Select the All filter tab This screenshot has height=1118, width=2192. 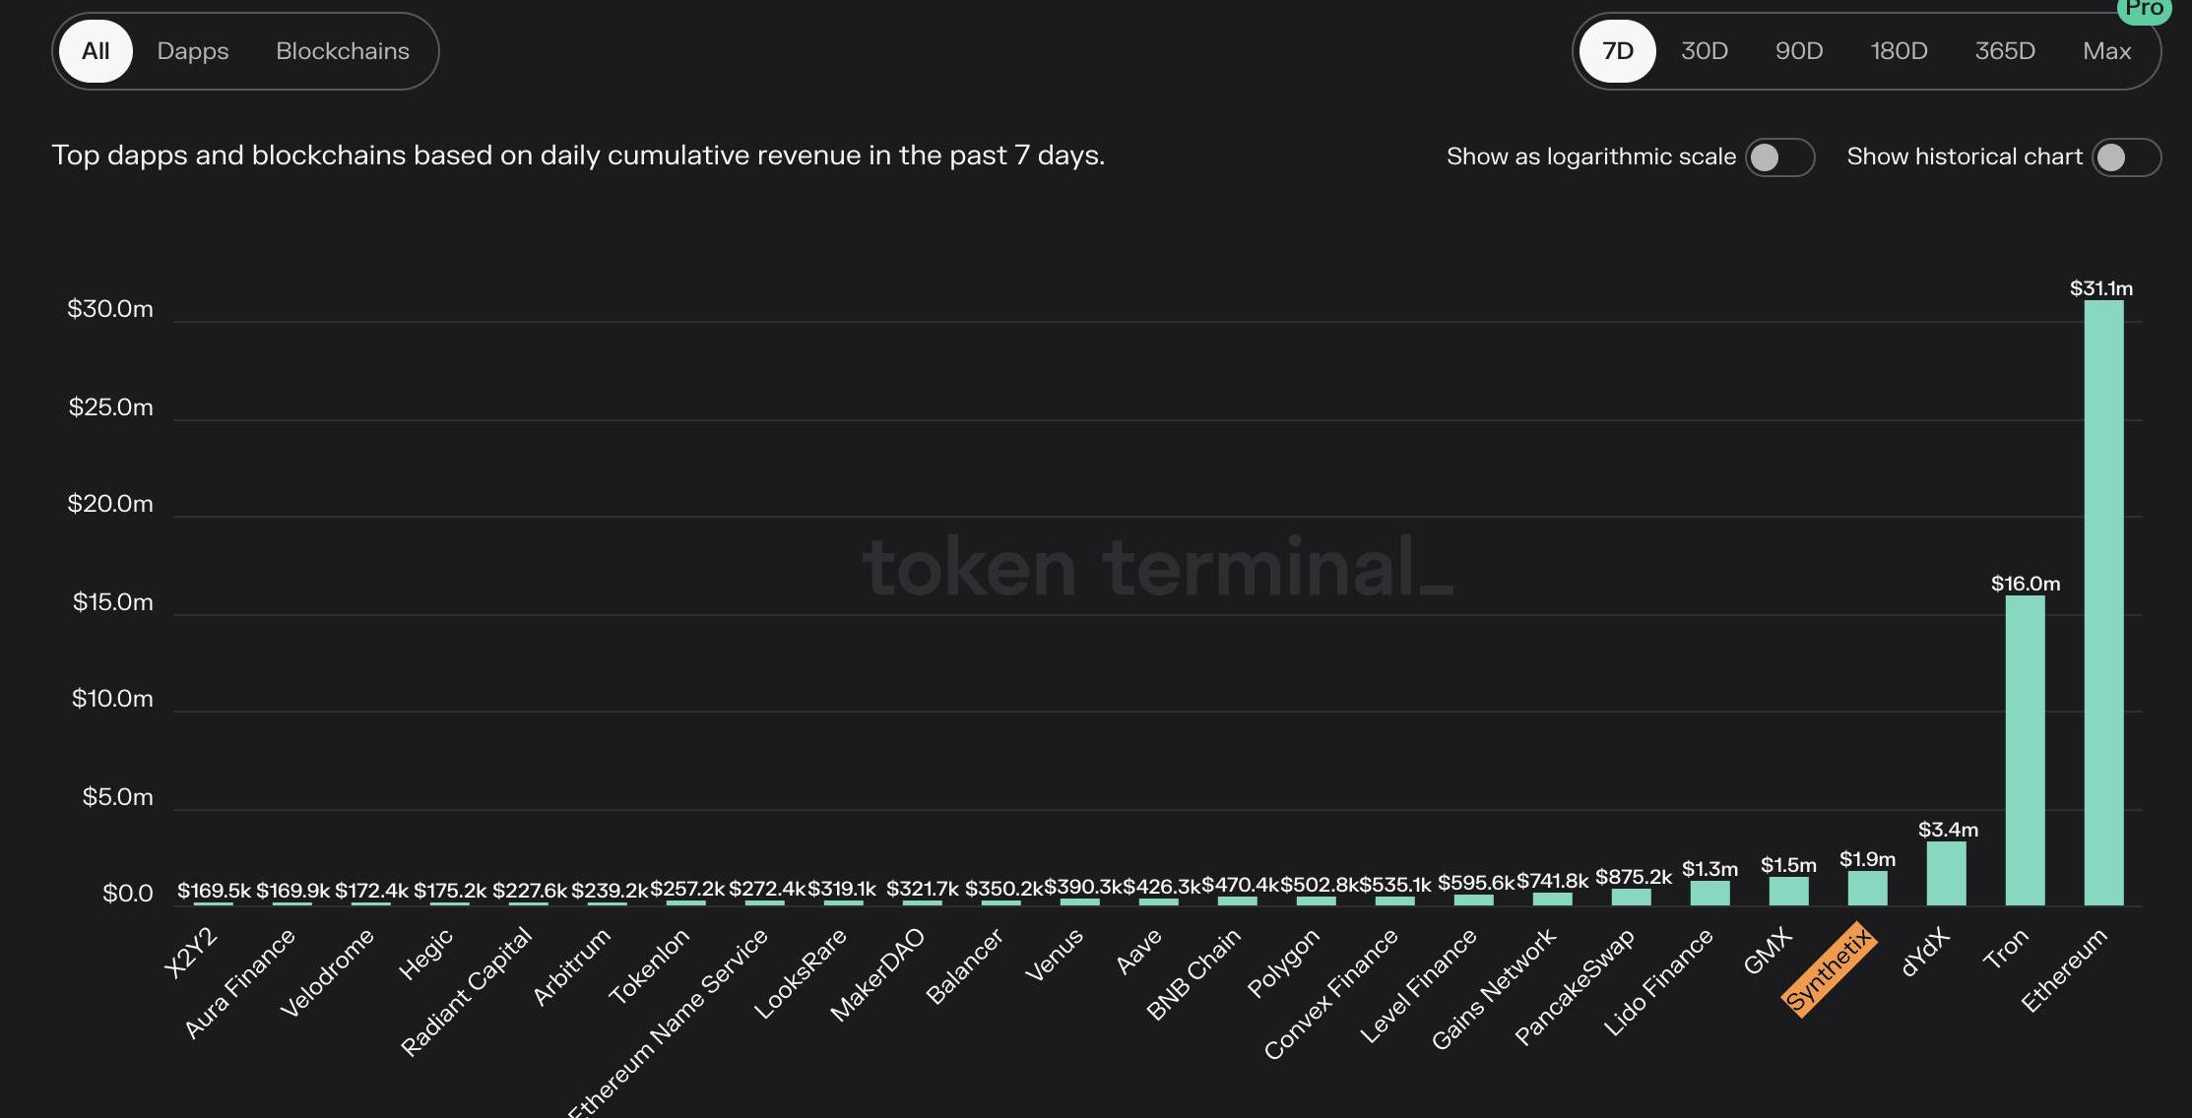point(96,51)
